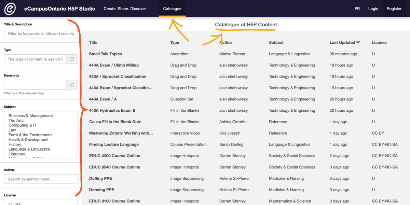Click the refresh icon beside the Keywords field

[72, 85]
